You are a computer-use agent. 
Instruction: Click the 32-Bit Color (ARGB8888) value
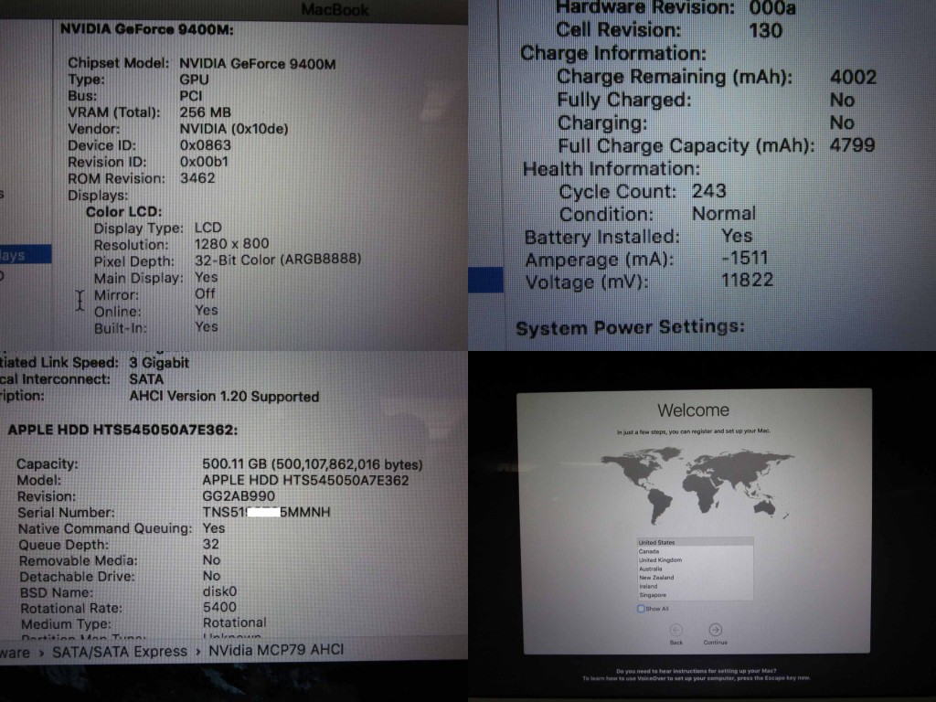278,259
